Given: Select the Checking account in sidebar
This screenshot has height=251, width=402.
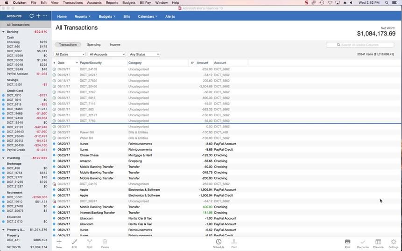Looking at the screenshot, I should (14, 42).
